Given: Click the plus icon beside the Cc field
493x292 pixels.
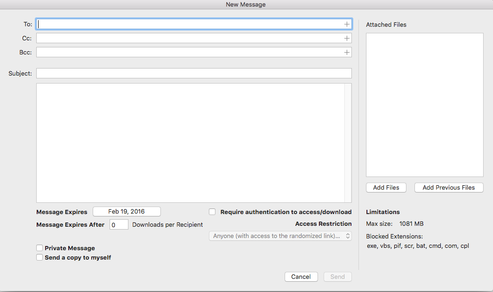Looking at the screenshot, I should [346, 38].
